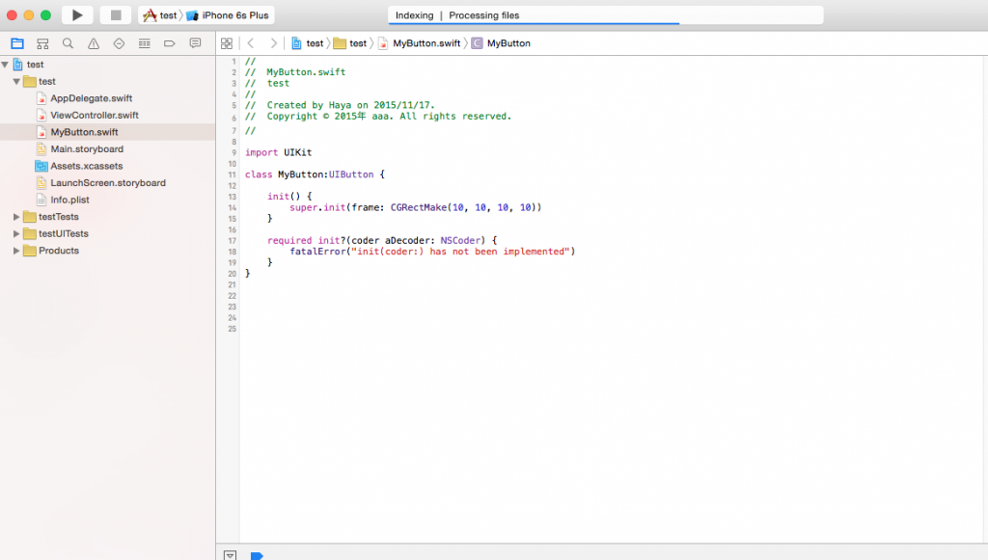The width and height of the screenshot is (988, 560).
Task: Open the Symbol navigator
Action: pyautogui.click(x=42, y=43)
